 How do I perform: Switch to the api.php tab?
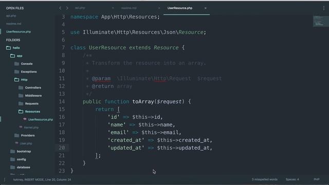(x=80, y=8)
